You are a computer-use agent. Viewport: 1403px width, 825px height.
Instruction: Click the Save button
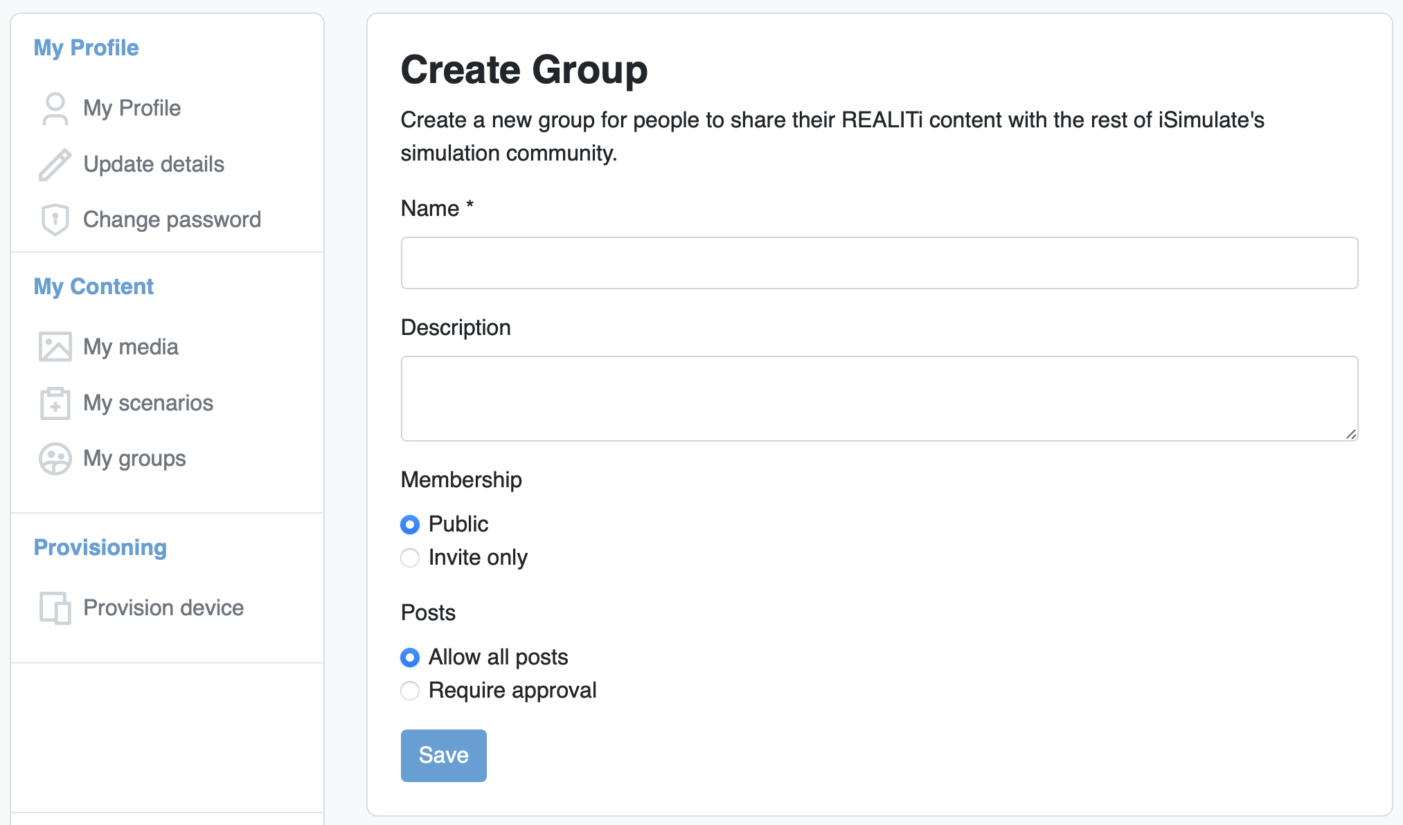pos(443,755)
